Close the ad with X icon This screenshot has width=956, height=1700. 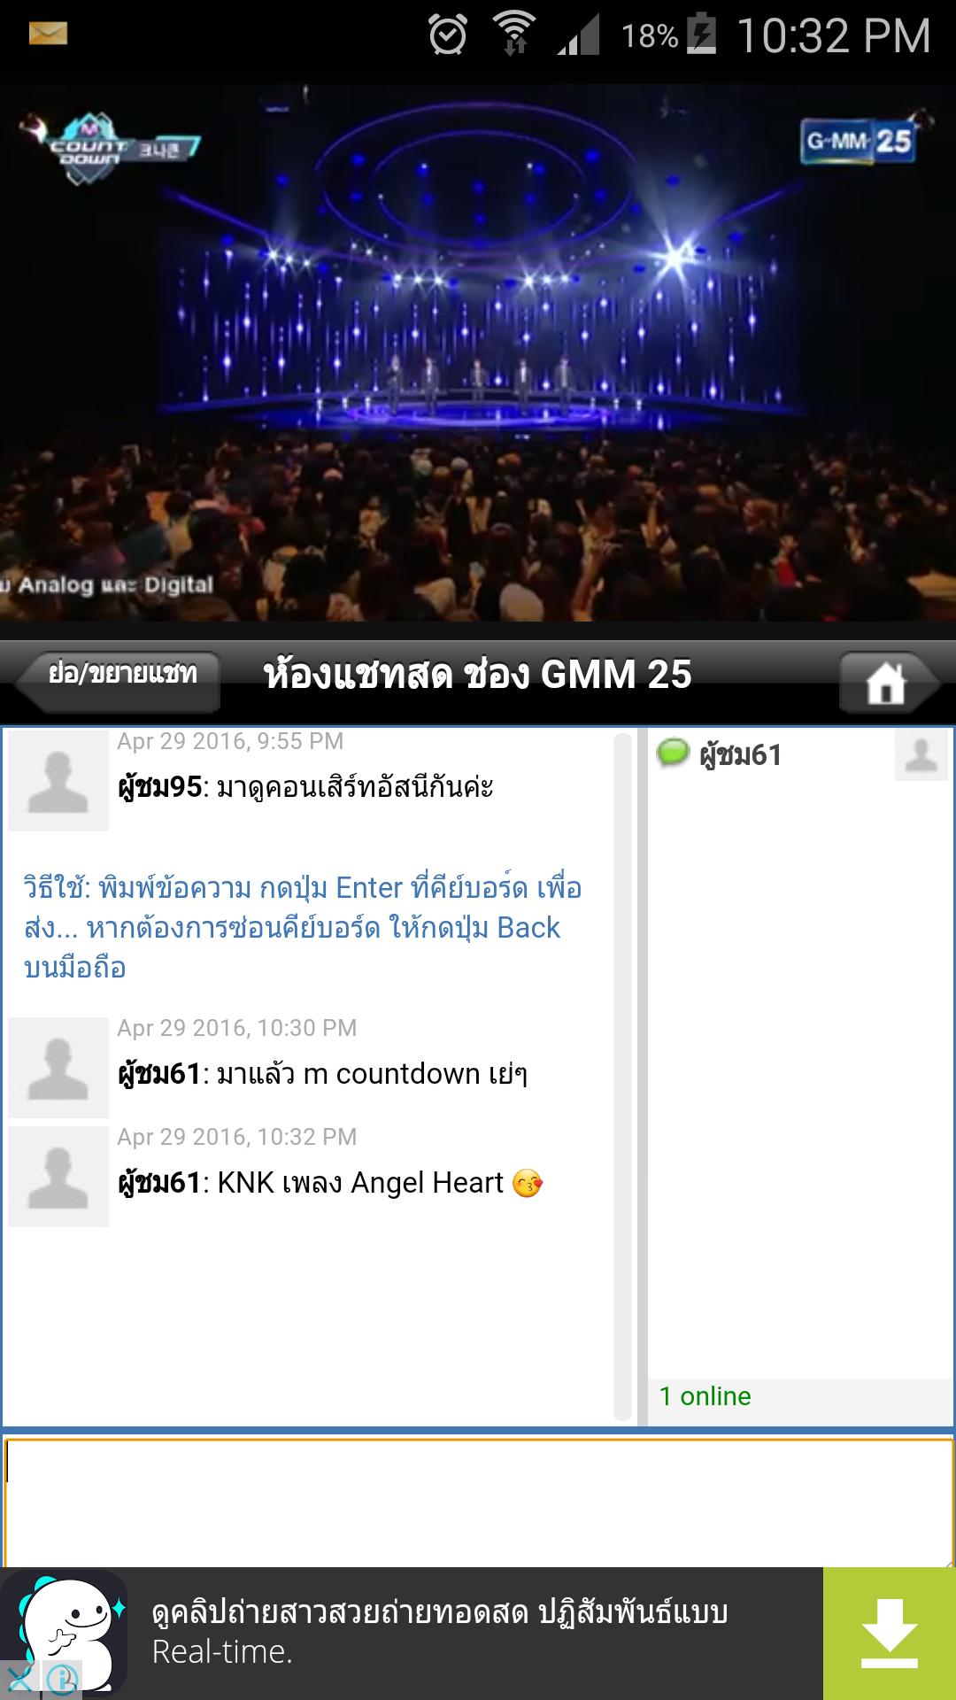tap(19, 1677)
